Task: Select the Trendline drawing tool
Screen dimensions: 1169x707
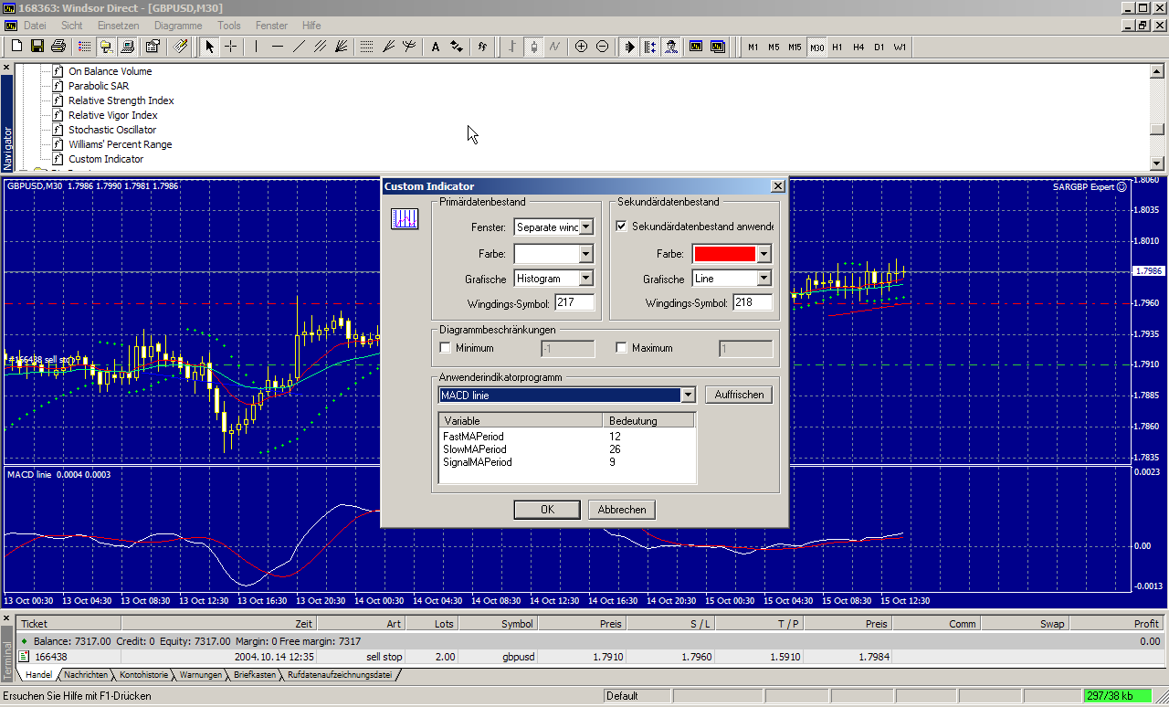Action: [299, 47]
